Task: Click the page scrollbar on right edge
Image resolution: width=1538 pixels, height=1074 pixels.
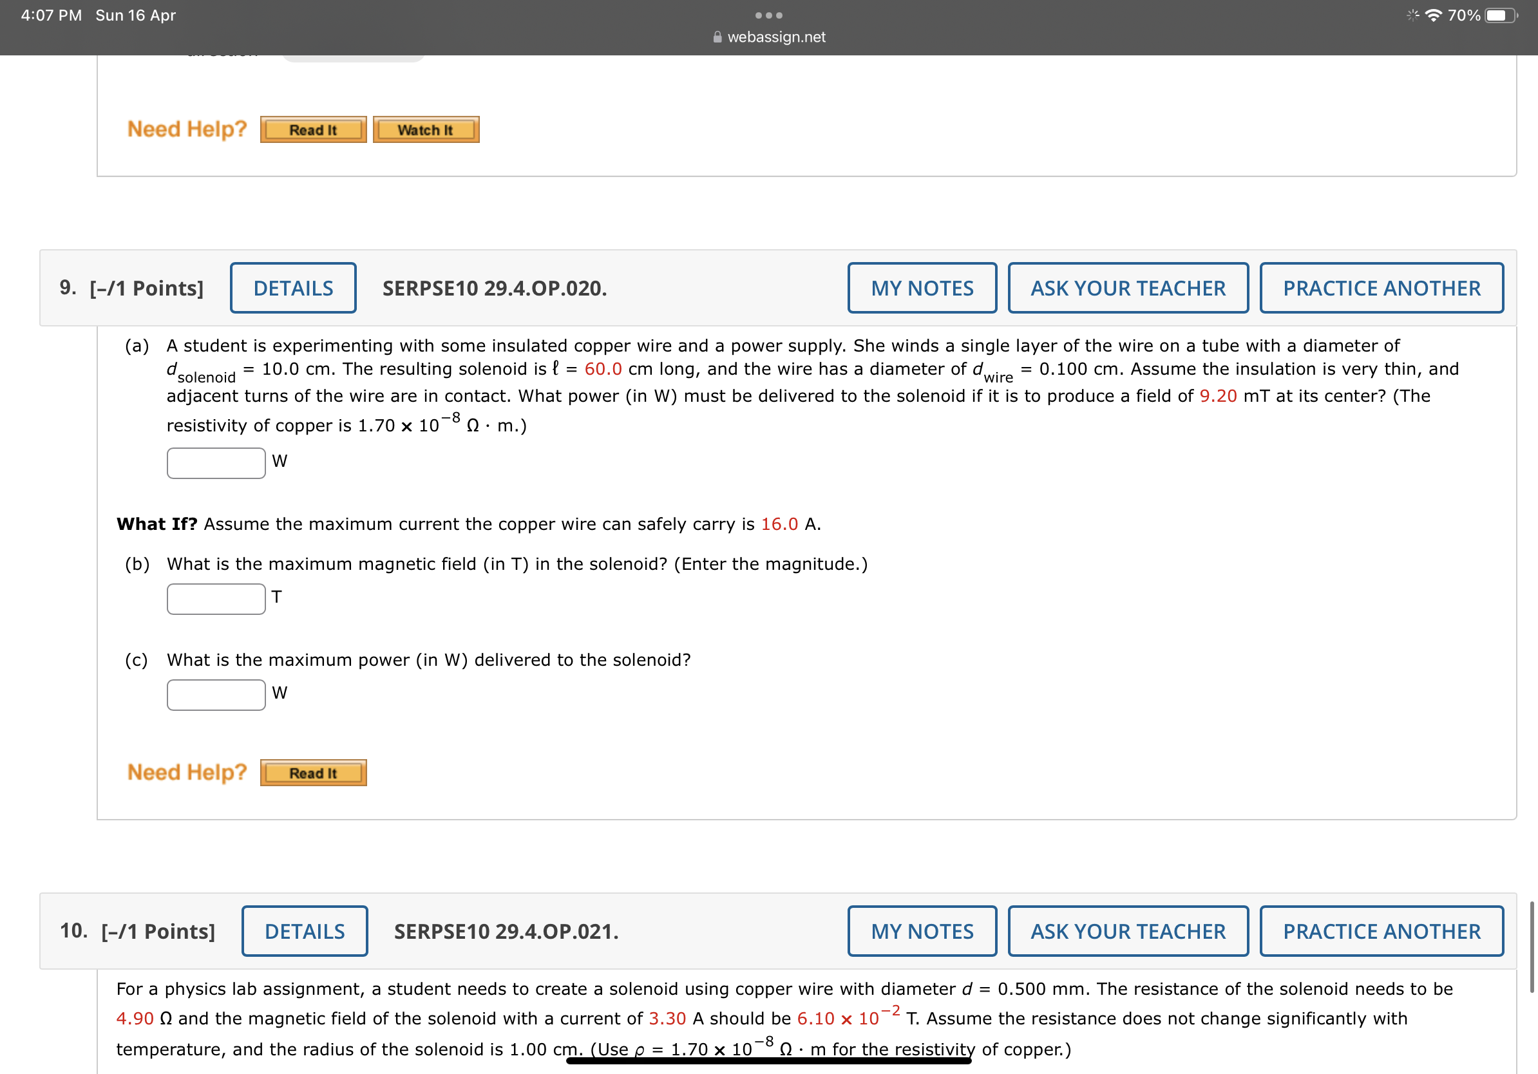Action: click(1532, 947)
